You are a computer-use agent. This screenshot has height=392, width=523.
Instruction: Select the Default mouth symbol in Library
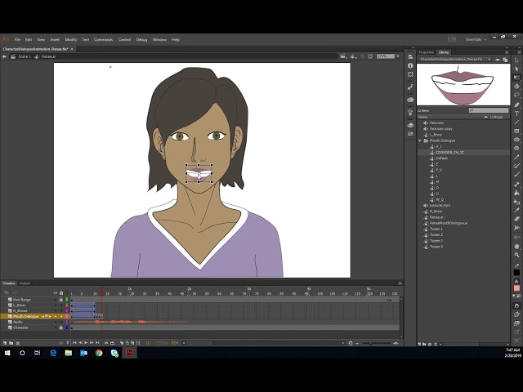point(442,158)
